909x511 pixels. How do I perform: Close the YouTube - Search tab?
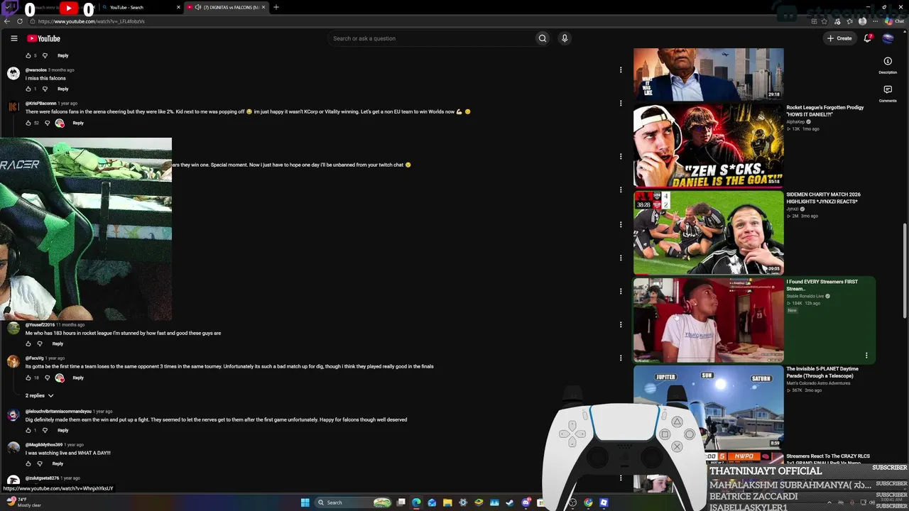click(x=178, y=7)
